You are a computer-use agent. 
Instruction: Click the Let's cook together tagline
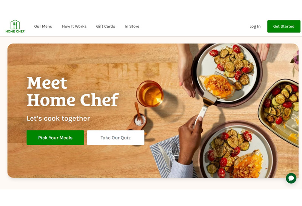(x=58, y=118)
